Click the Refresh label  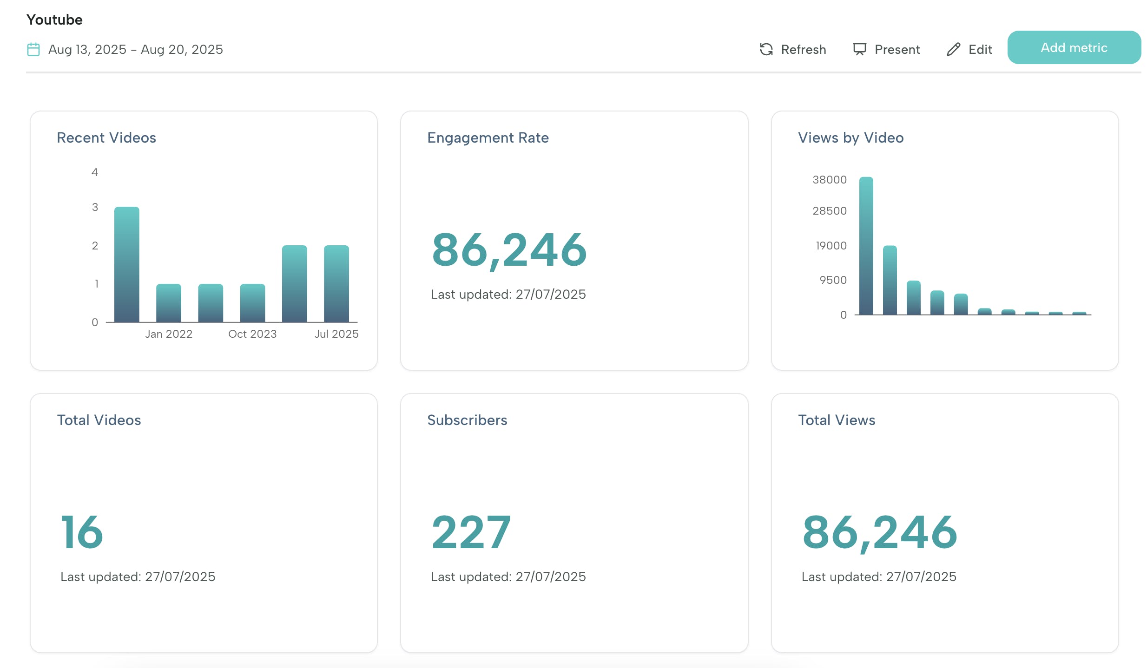pos(804,49)
